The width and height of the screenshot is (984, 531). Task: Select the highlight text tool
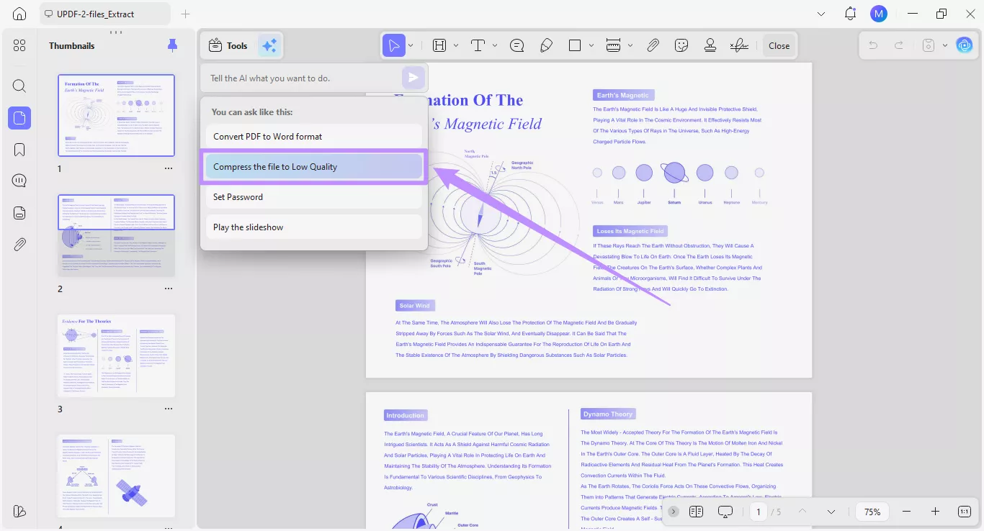pyautogui.click(x=439, y=45)
